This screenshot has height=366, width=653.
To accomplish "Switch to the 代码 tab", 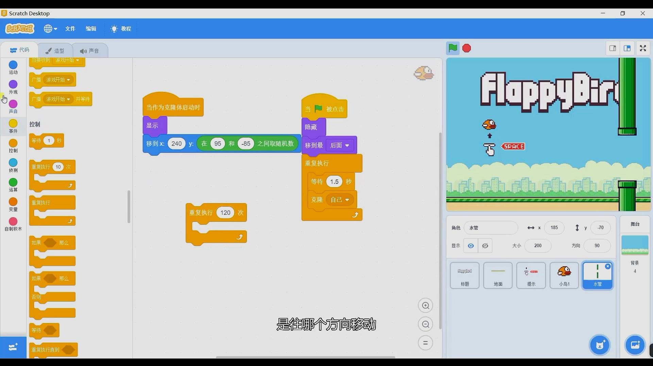I will [x=20, y=50].
